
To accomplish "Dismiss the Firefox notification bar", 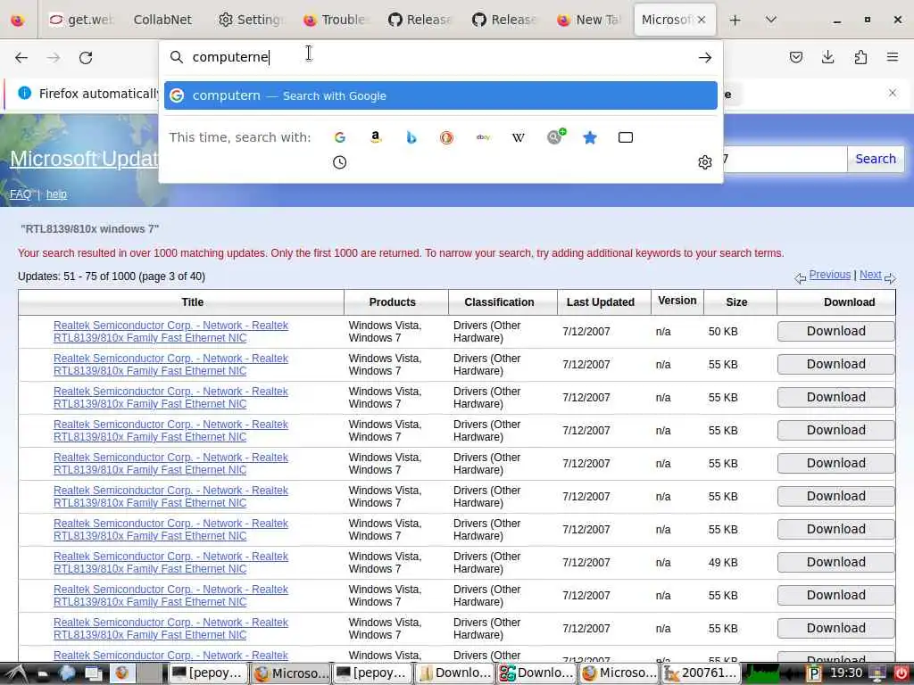I will coord(893,93).
